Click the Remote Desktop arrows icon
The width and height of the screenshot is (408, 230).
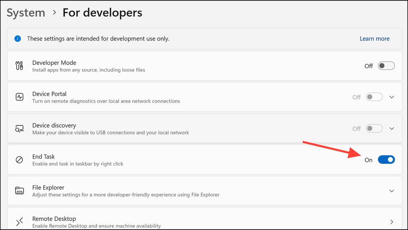[19, 222]
